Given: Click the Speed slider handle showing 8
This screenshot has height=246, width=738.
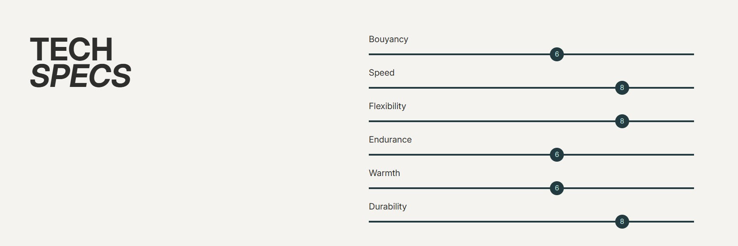Looking at the screenshot, I should pos(622,88).
